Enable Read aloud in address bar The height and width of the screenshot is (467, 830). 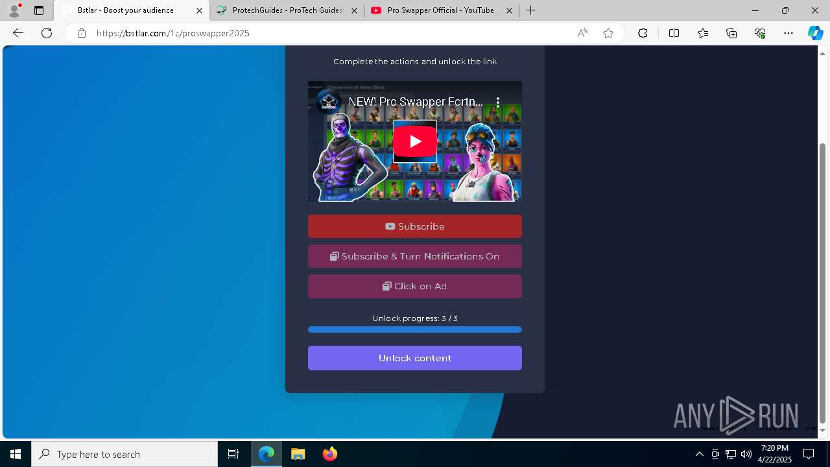[x=582, y=33]
